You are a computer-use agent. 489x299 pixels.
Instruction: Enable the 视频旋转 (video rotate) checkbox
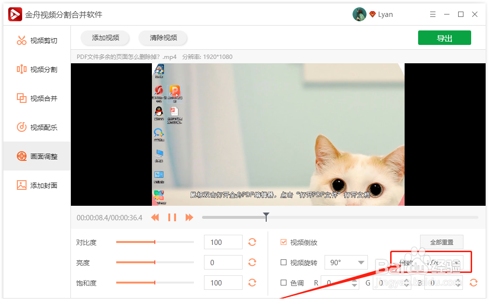(284, 262)
